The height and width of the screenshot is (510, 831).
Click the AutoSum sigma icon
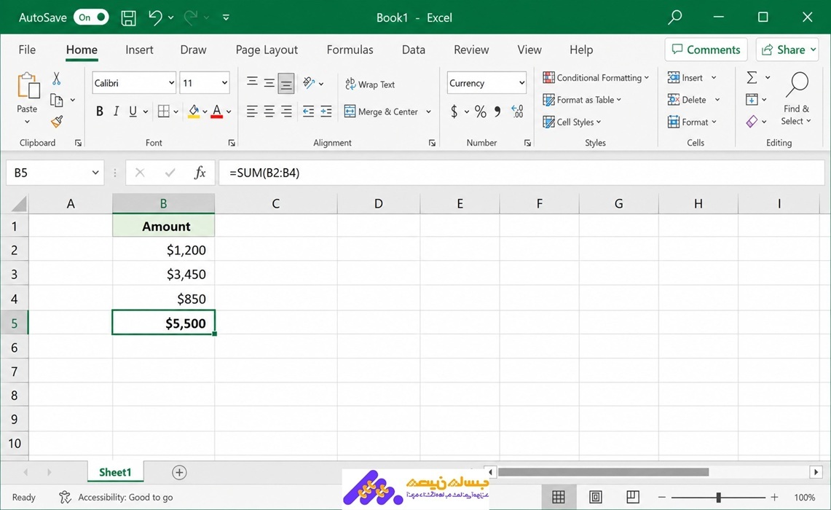click(x=752, y=77)
